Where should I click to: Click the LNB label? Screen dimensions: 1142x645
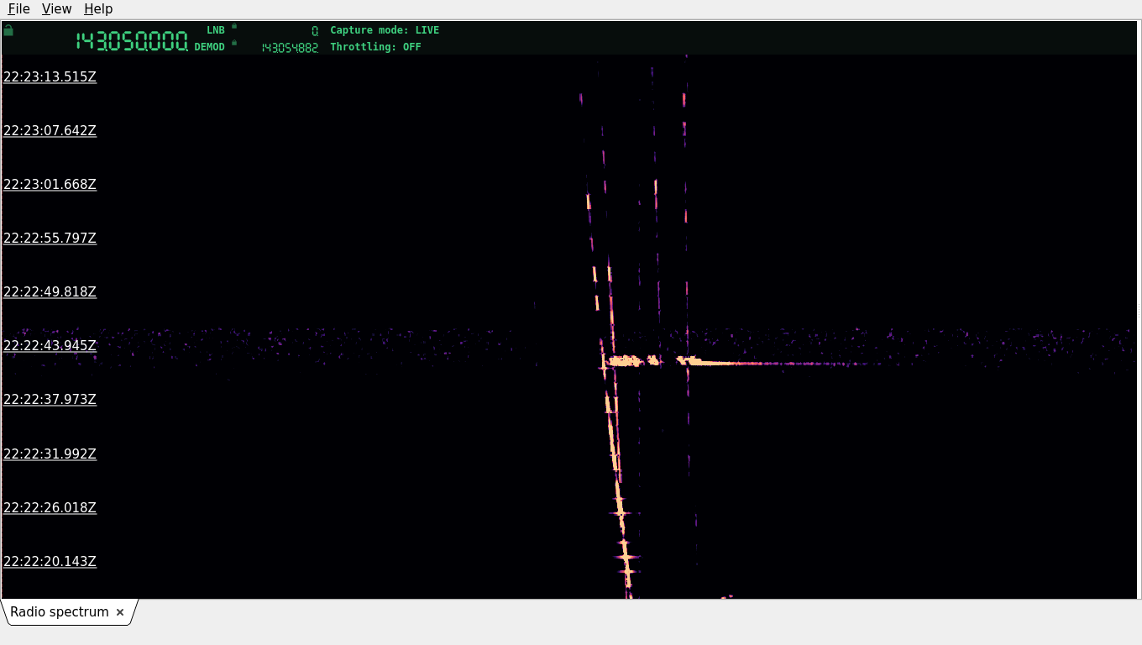[216, 30]
